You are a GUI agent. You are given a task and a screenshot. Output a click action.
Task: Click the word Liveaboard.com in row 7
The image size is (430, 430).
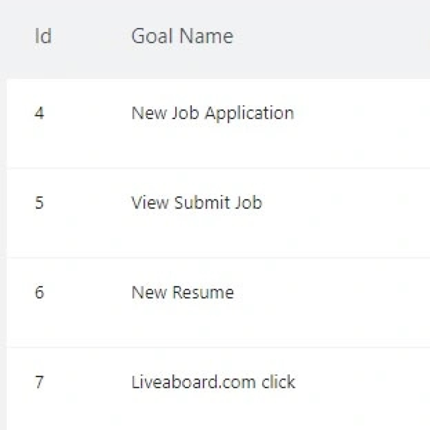(x=193, y=382)
